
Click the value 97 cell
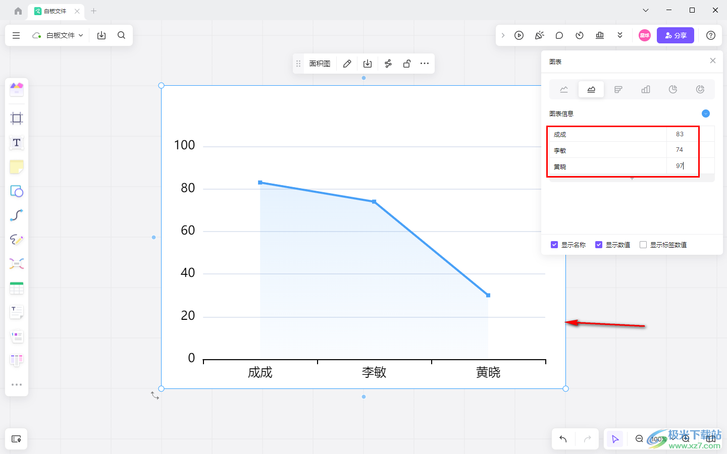[x=690, y=166]
